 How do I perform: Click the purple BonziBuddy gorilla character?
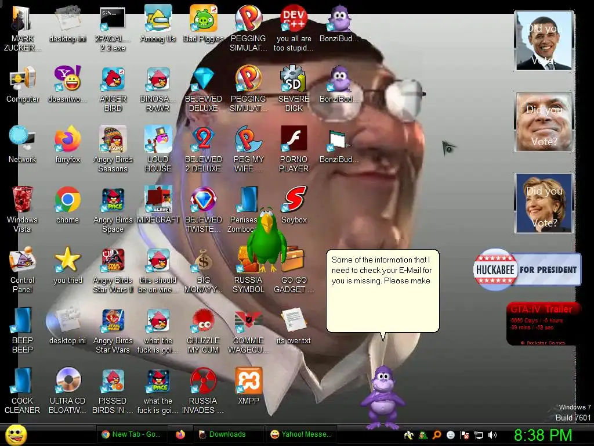[x=383, y=397]
